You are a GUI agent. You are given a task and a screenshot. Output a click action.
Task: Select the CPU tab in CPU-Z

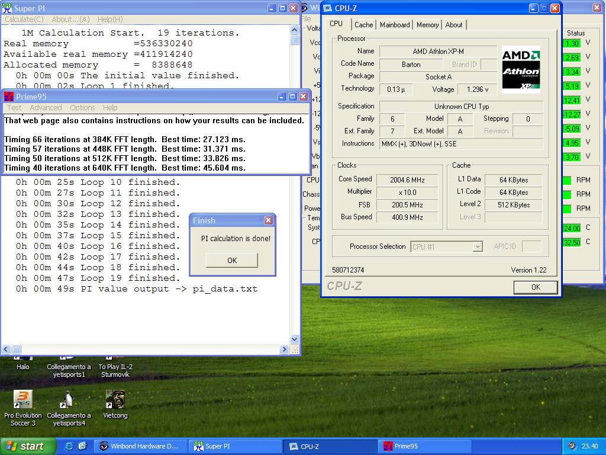point(336,24)
